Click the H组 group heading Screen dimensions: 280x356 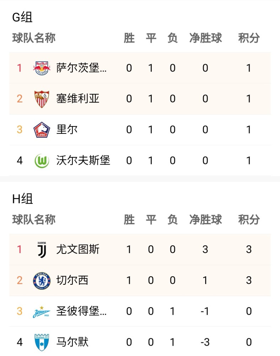coord(22,199)
